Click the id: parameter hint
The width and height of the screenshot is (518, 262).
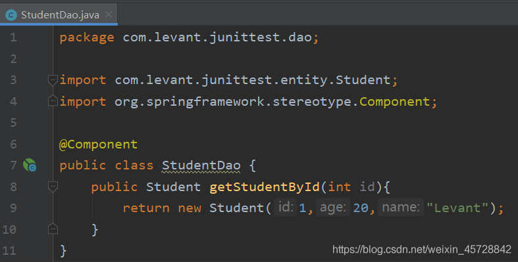click(x=286, y=207)
